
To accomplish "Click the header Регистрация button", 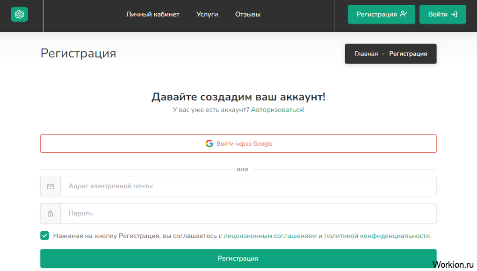I will [382, 14].
